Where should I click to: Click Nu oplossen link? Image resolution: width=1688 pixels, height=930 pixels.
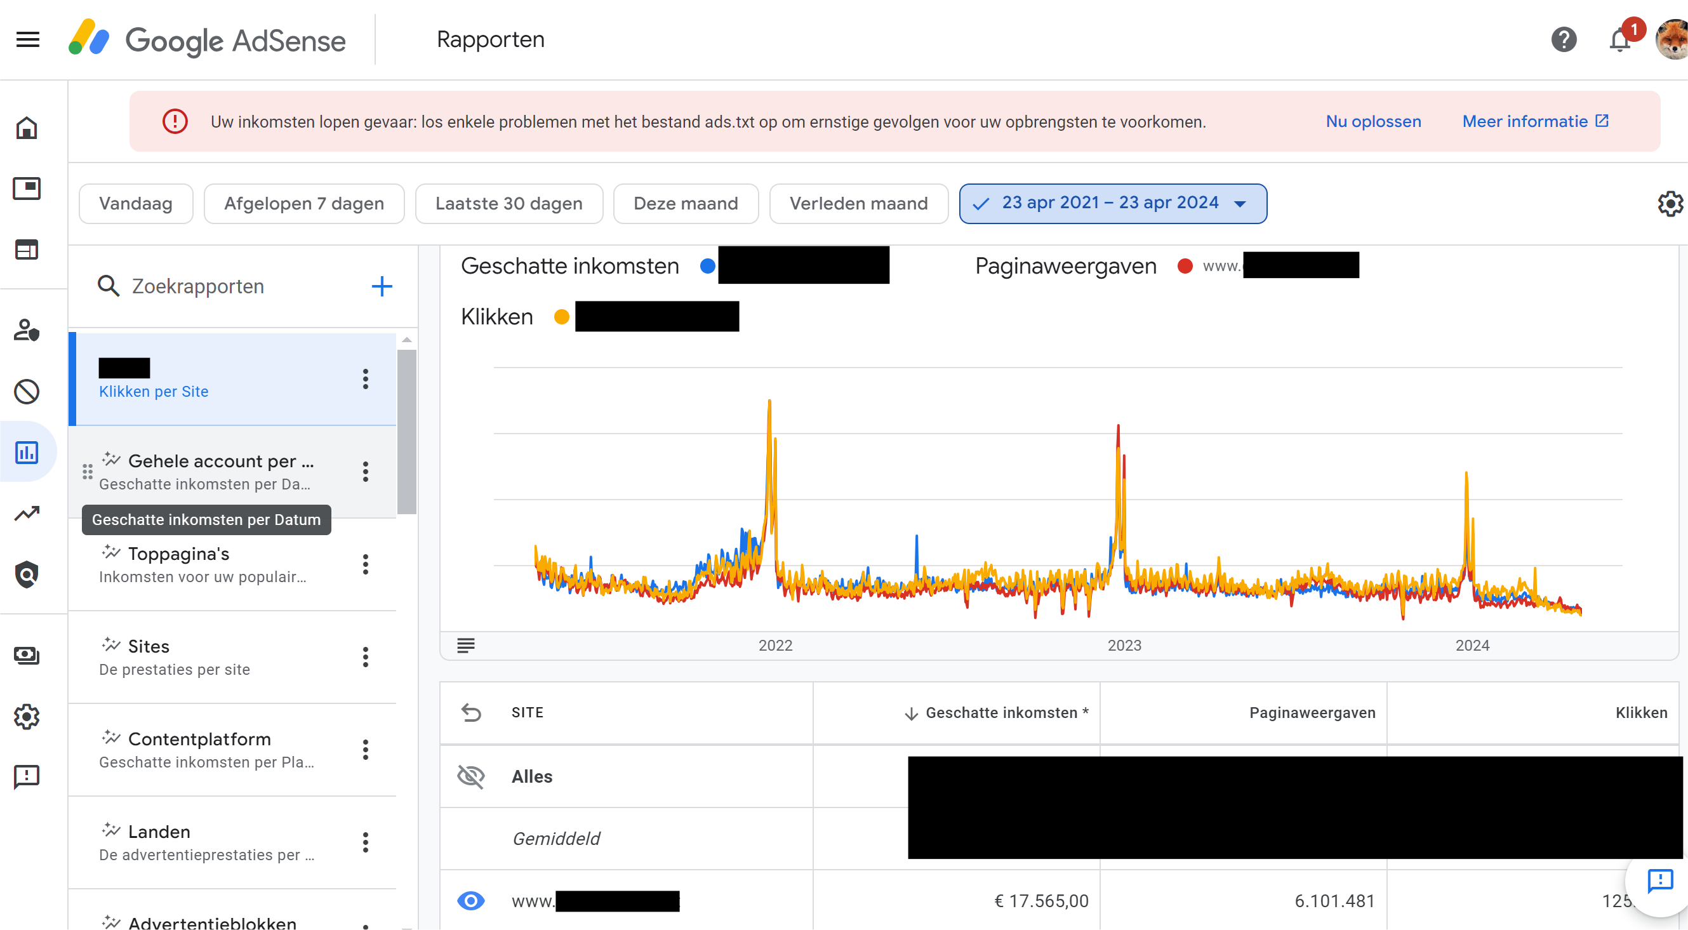point(1374,121)
